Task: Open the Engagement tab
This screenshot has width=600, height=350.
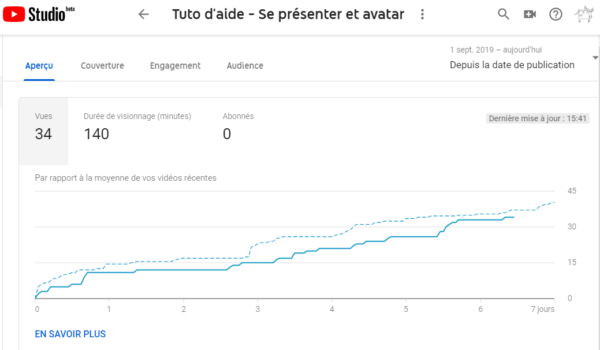Action: (175, 66)
